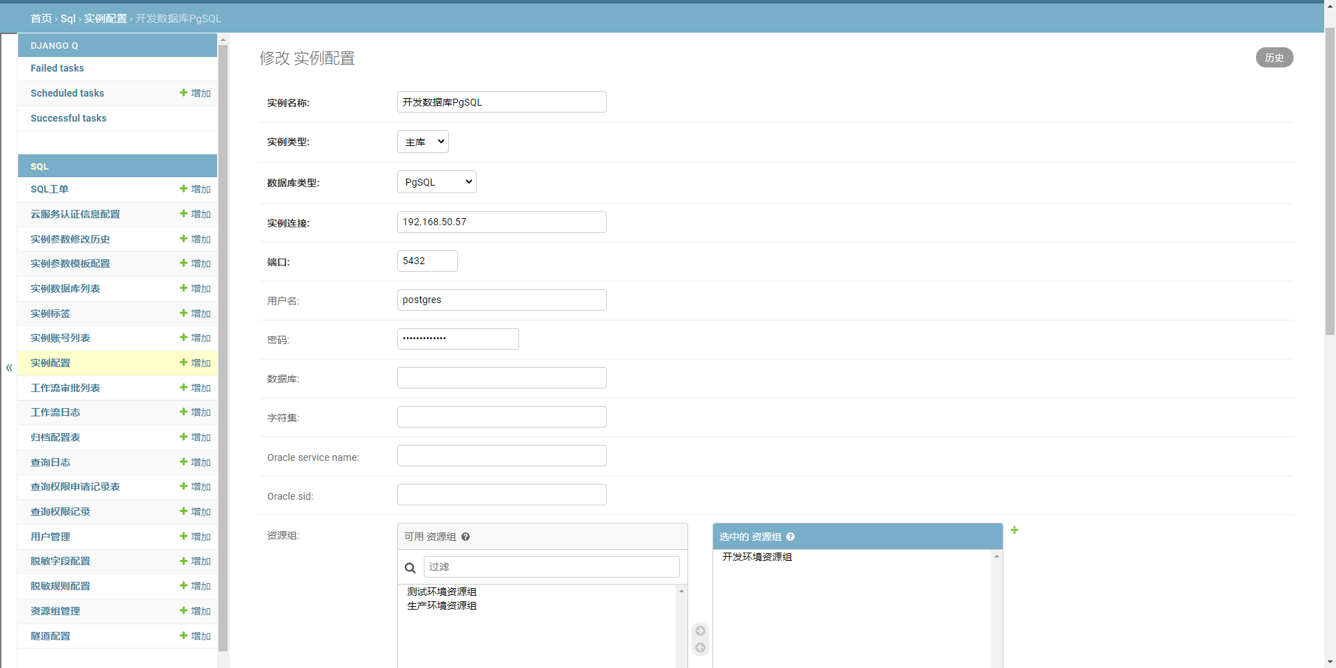This screenshot has width=1336, height=668.
Task: Click the plus icon next to SQL工单
Action: pos(184,189)
